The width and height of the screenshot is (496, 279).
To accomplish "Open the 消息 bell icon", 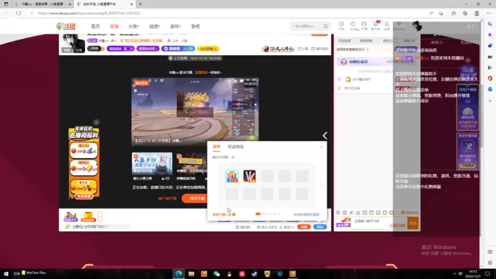I will click(387, 25).
